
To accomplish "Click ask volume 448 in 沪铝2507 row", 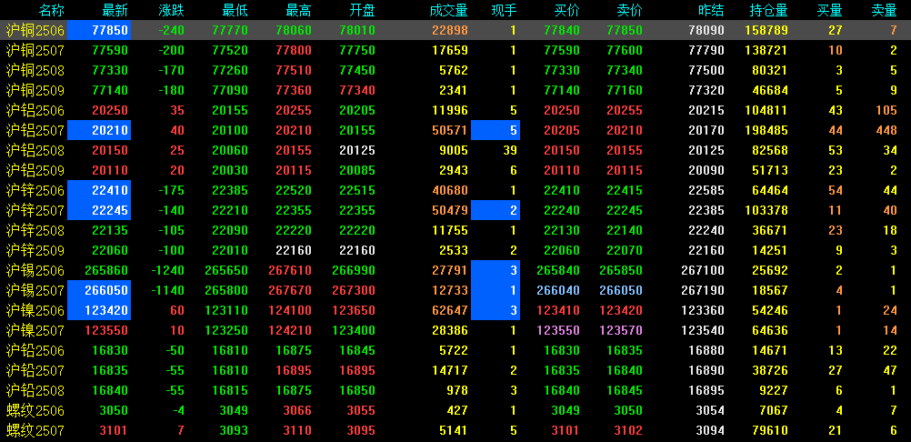I will (x=886, y=131).
